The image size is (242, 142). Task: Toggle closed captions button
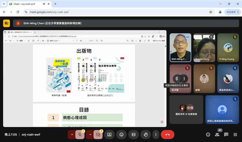pyautogui.click(x=133, y=134)
